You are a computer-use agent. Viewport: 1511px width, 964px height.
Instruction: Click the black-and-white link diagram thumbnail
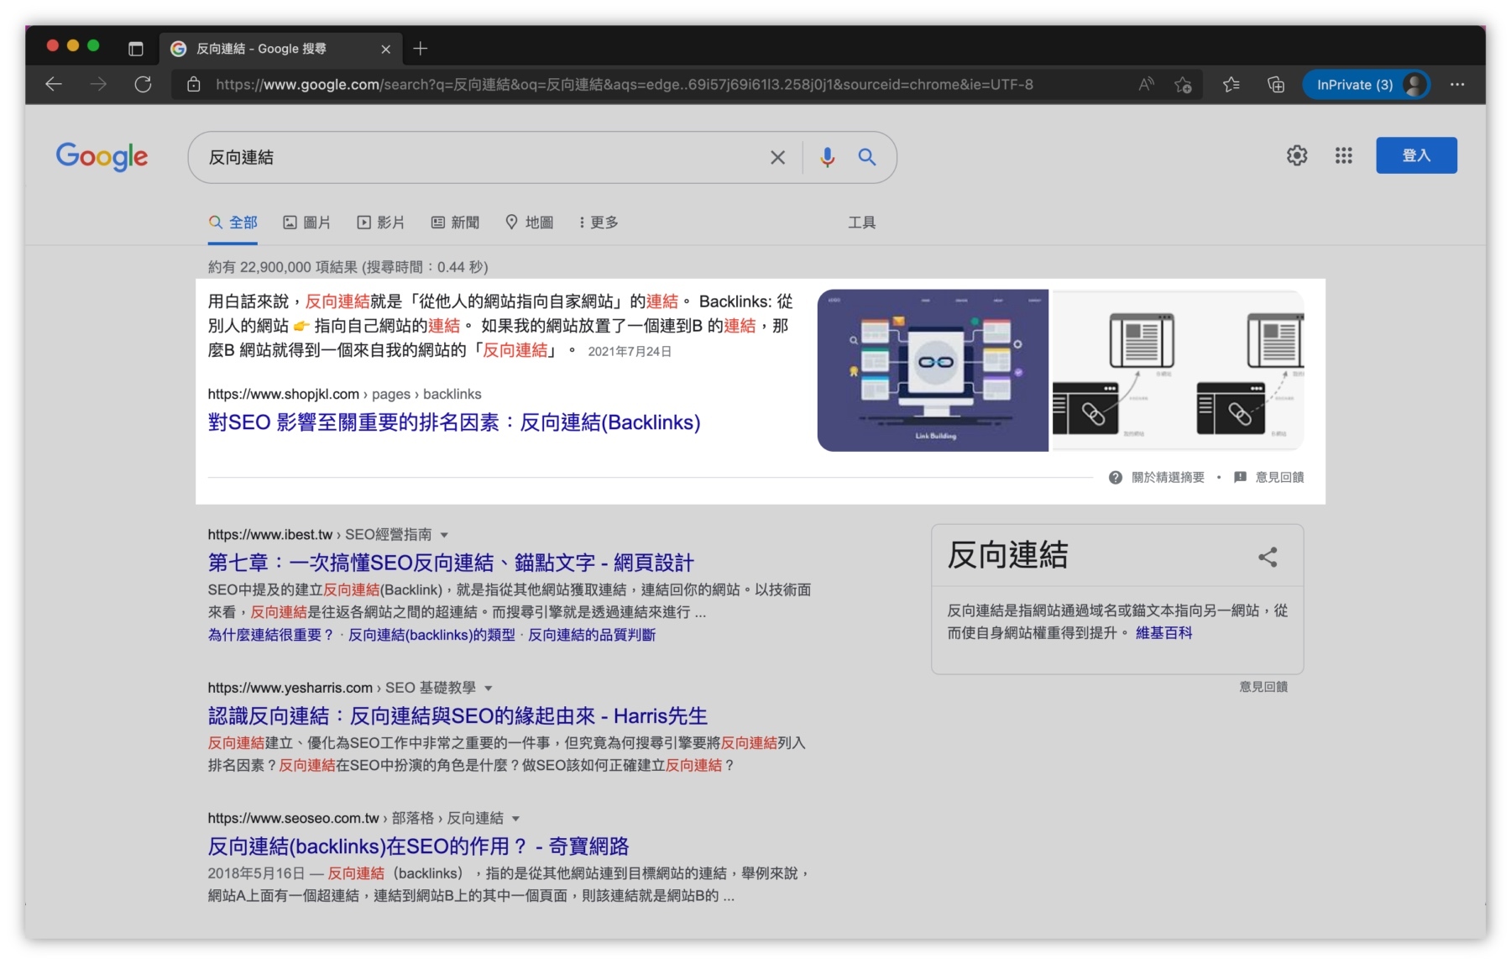1178,370
